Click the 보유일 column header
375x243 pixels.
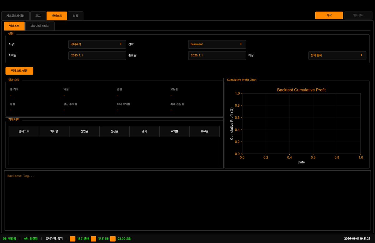[x=204, y=132]
